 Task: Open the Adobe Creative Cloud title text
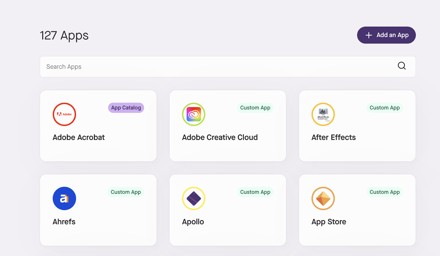click(220, 137)
